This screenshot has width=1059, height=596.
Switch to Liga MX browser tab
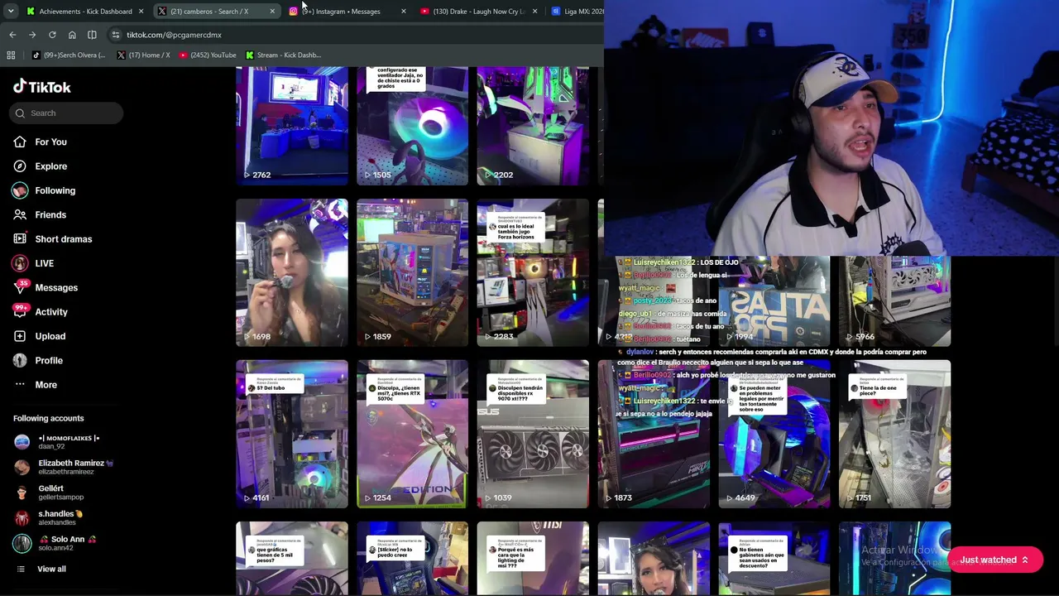tap(577, 12)
